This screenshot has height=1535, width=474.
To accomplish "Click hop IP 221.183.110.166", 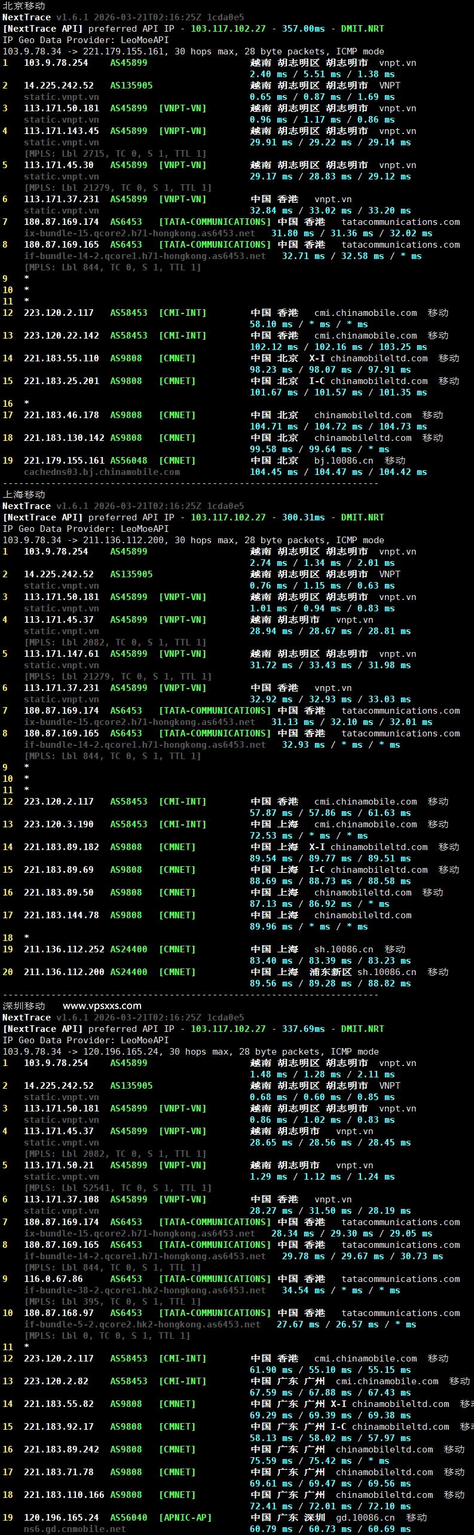I will [64, 1495].
